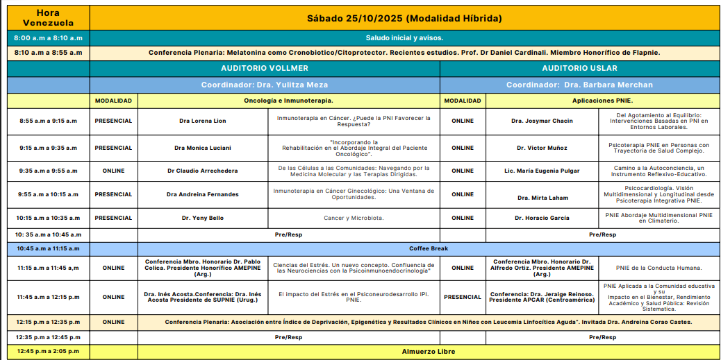Click the Oncología e Inmunoterapia topic header

click(x=288, y=101)
